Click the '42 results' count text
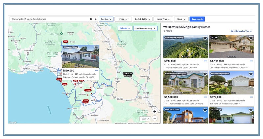Viewport: 263px width, 139px height. [x=168, y=31]
